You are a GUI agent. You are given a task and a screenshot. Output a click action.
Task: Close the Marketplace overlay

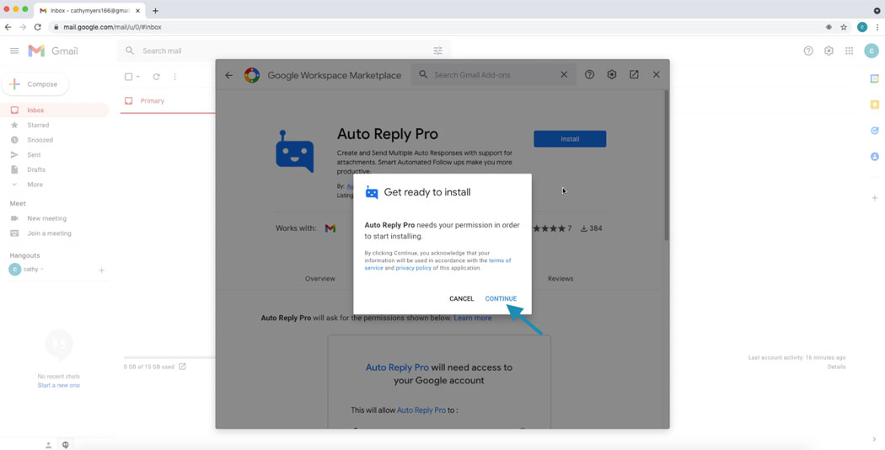656,74
